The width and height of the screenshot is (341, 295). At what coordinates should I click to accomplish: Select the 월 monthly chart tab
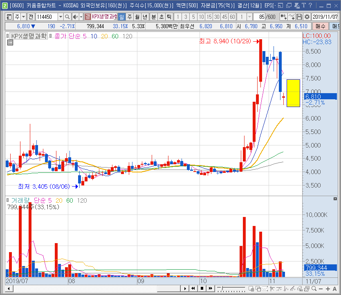(x=137, y=17)
